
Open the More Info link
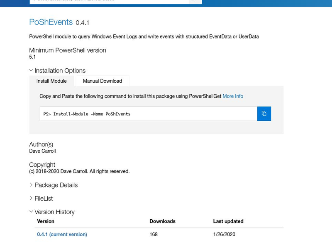point(233,96)
